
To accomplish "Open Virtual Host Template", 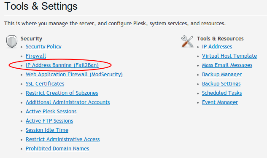I will tap(229, 56).
